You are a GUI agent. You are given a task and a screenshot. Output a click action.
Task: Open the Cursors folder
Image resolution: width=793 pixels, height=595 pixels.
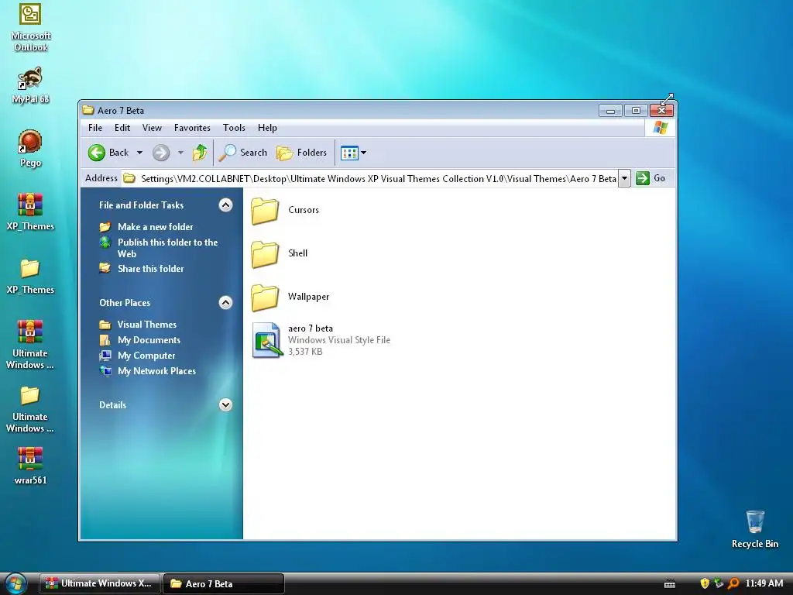click(x=286, y=210)
